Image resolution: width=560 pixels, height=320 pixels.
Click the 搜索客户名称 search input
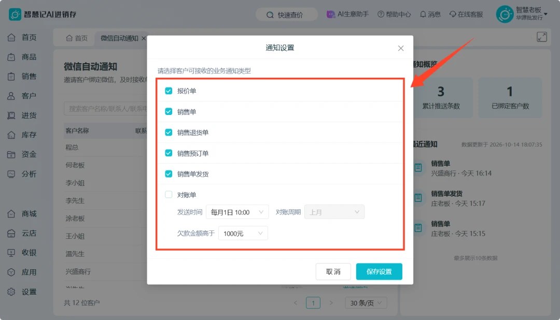(106, 108)
